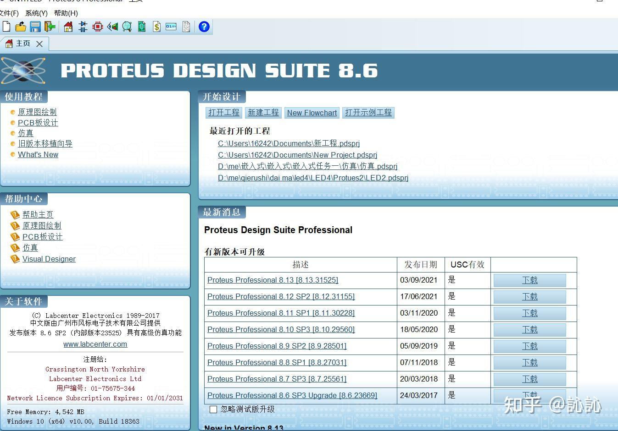Open recent project LED2.pdsprj link
618x431 pixels.
pos(313,178)
